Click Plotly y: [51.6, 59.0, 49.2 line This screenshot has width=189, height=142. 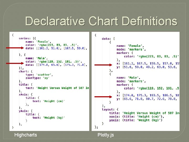tap(147, 67)
